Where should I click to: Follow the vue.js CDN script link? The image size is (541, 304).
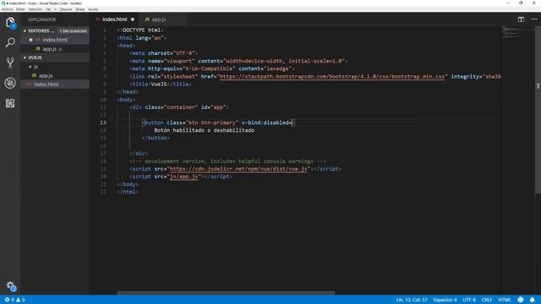(238, 169)
